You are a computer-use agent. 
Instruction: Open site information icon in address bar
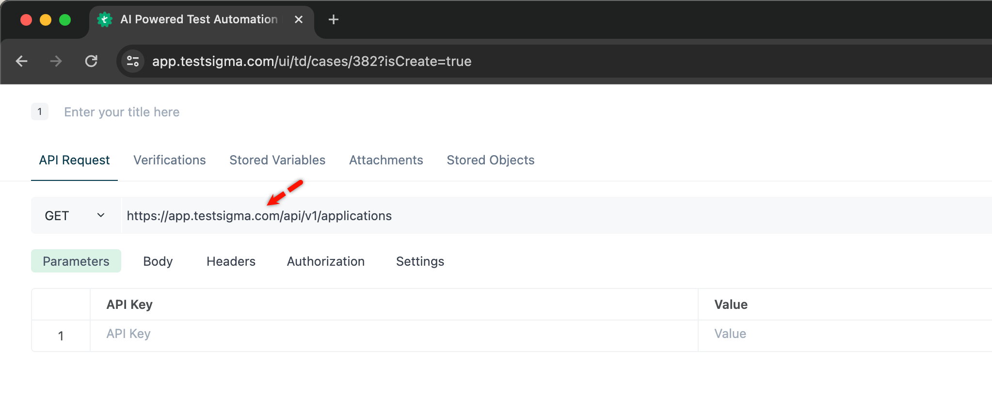[133, 61]
